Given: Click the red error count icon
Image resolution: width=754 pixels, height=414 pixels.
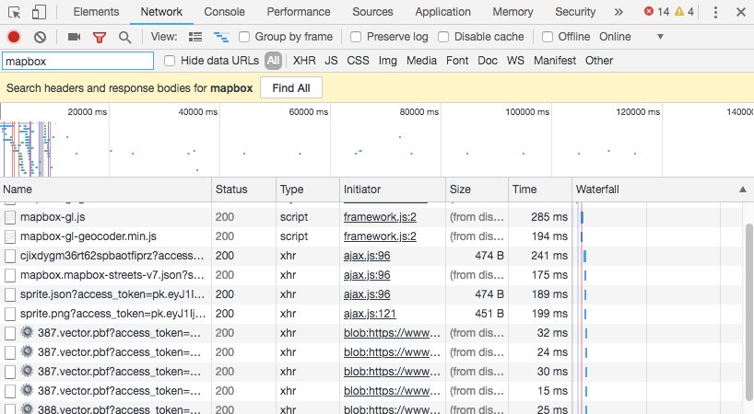Looking at the screenshot, I should click(649, 12).
